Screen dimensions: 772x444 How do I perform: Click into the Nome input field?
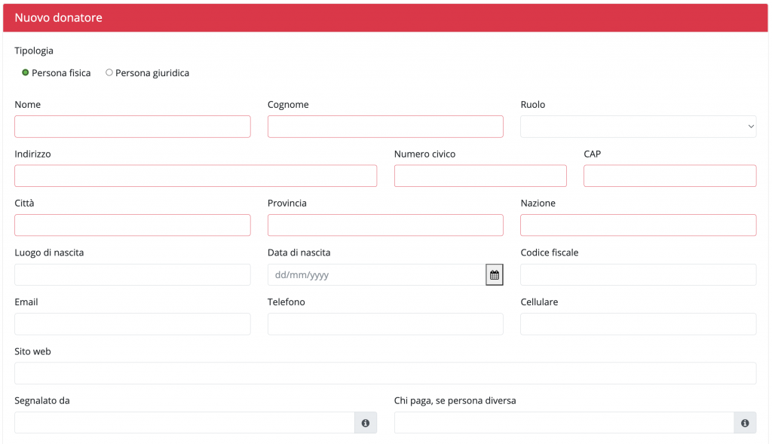pyautogui.click(x=133, y=127)
